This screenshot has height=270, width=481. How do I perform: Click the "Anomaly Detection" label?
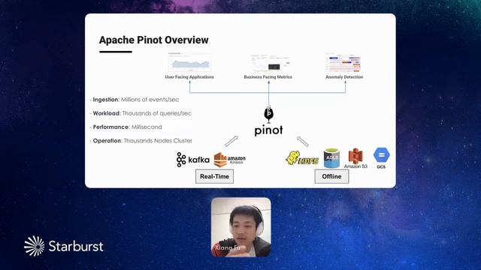344,77
